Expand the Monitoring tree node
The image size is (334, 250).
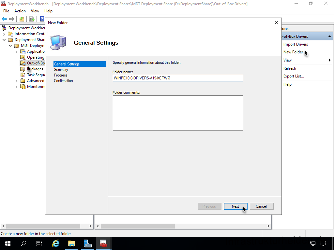tap(16, 87)
